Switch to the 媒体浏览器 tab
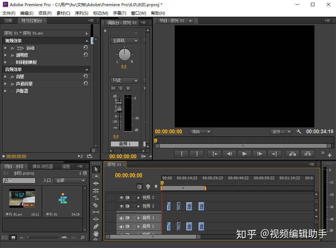The width and height of the screenshot is (336, 248). pyautogui.click(x=42, y=166)
